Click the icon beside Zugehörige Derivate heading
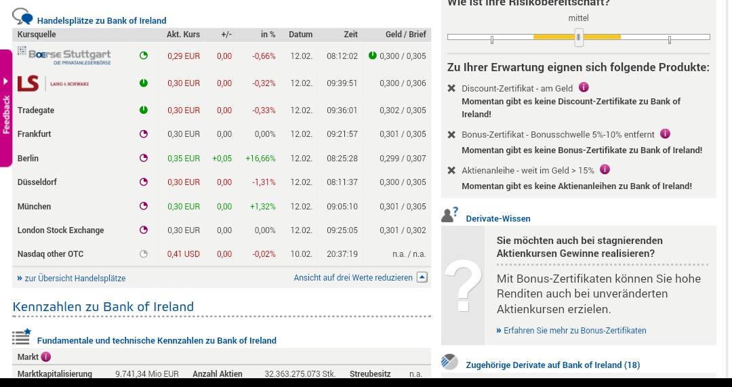This screenshot has height=387, width=732. click(x=450, y=362)
